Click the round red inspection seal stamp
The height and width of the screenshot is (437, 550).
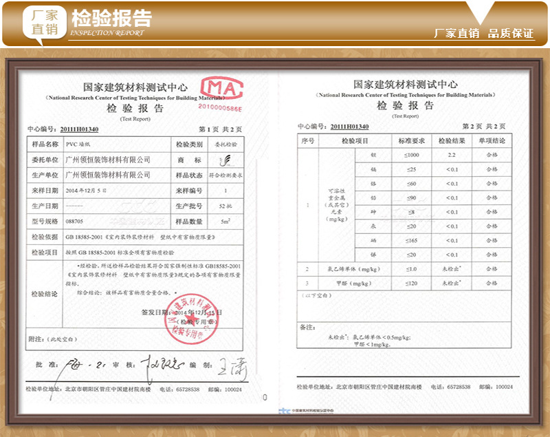point(191,319)
